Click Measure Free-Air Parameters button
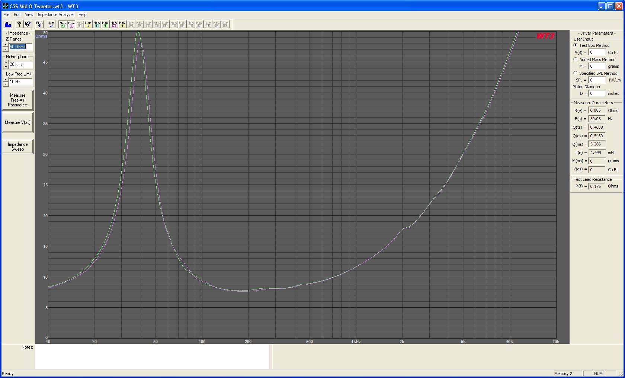Image resolution: width=625 pixels, height=378 pixels. [17, 100]
